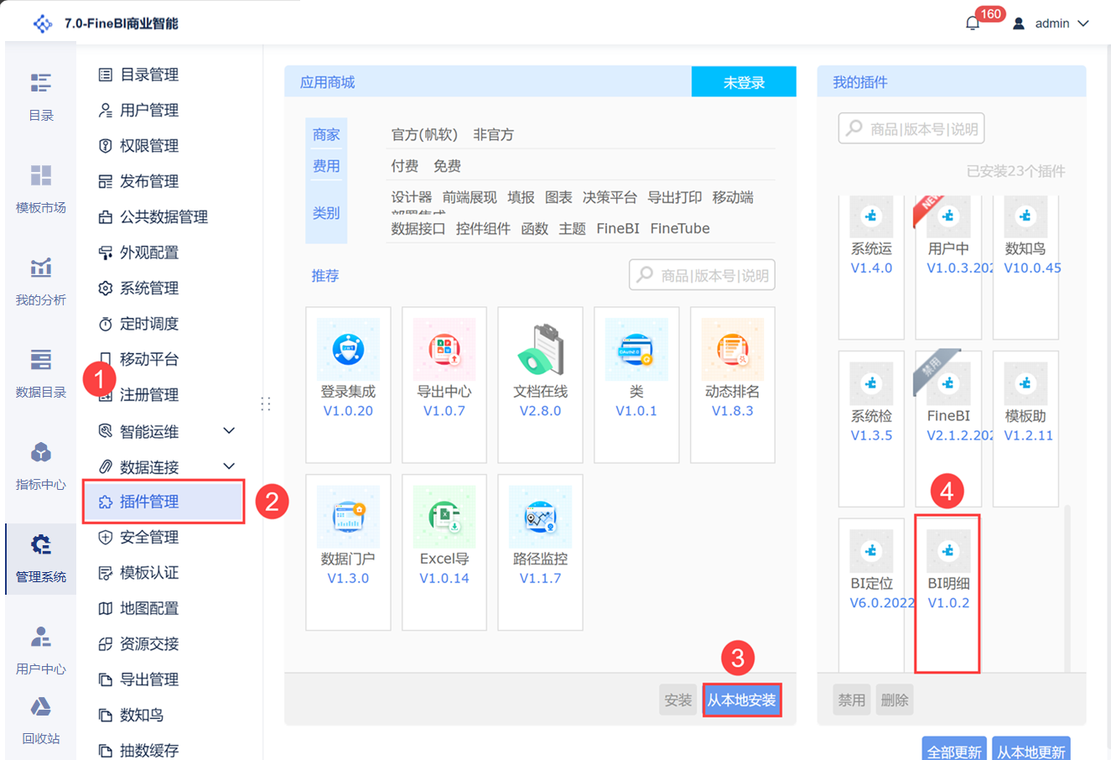This screenshot has height=760, width=1111.
Task: Open 公共数据管理 in the management menu
Action: pyautogui.click(x=164, y=217)
